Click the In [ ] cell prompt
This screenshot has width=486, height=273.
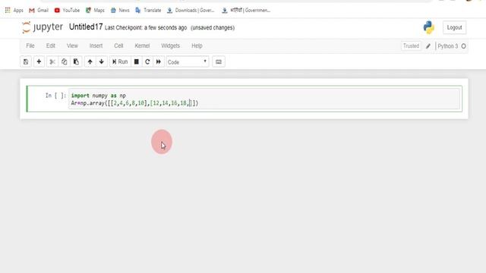click(x=55, y=96)
